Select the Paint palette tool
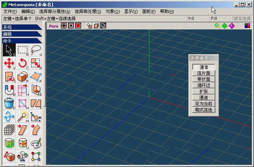This screenshot has height=167, width=254. point(36,143)
